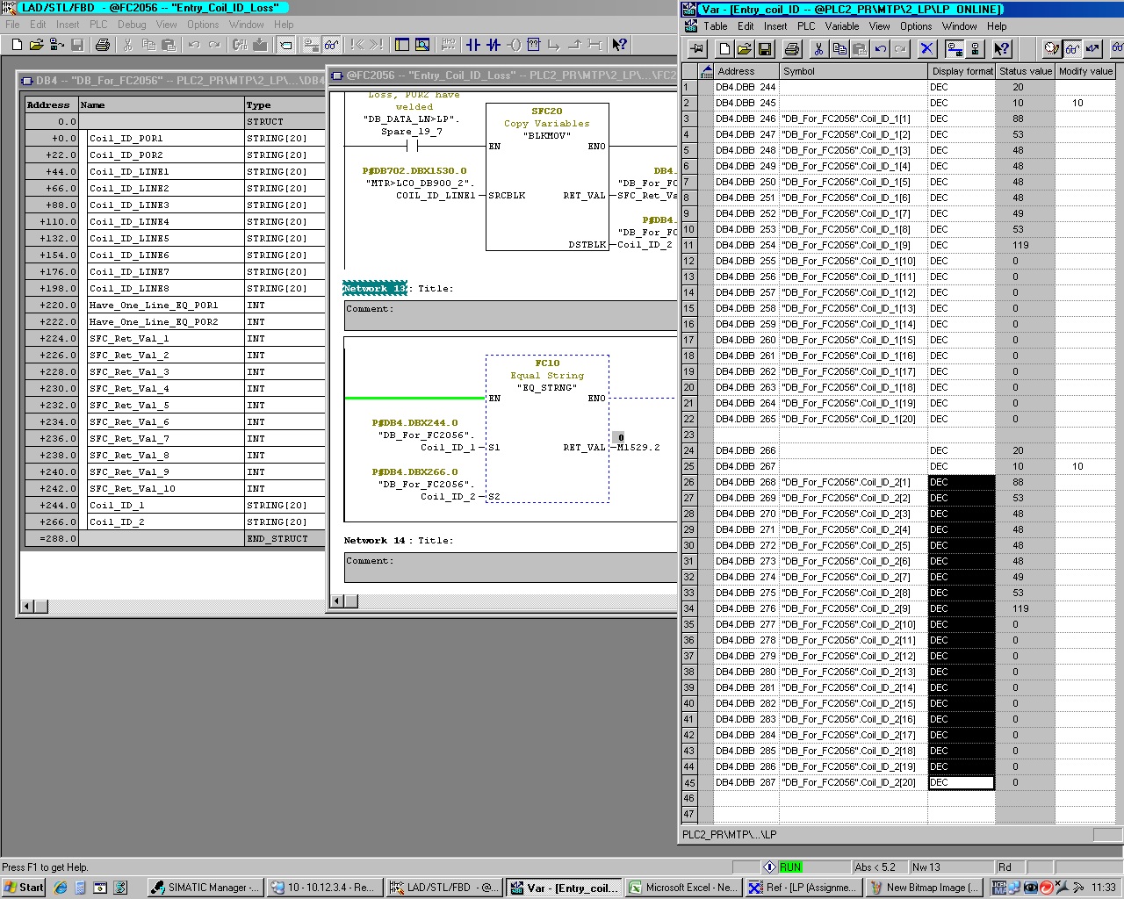Save the variable table in Var toolbar
1124x899 pixels.
(x=764, y=48)
